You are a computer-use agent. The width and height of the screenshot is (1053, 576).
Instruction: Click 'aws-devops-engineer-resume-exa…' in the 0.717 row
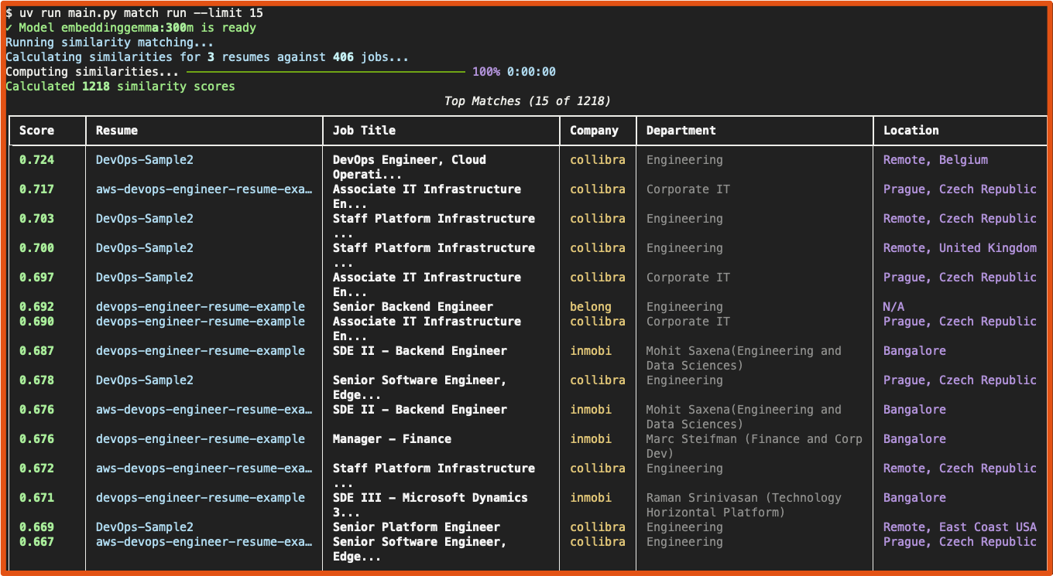204,189
